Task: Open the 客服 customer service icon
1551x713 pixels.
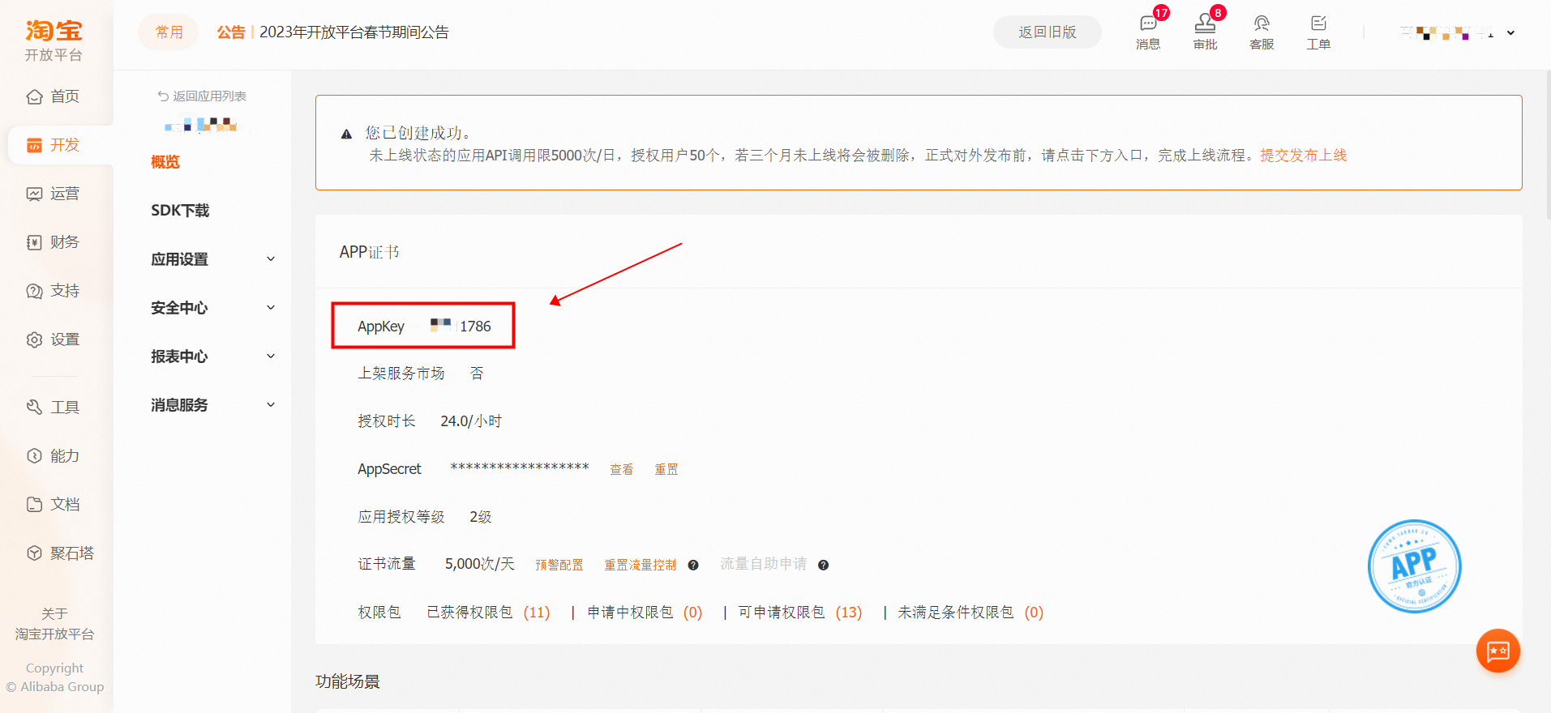Action: pyautogui.click(x=1262, y=32)
